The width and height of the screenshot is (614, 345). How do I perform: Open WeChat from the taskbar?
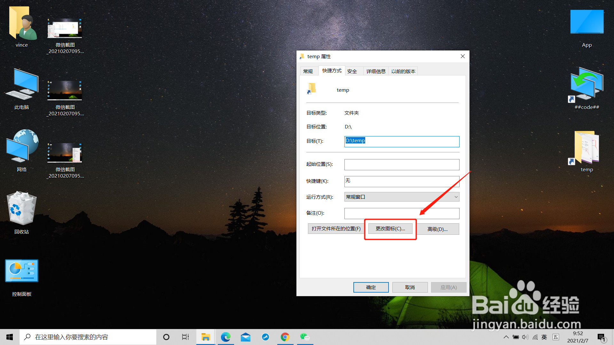coord(304,337)
